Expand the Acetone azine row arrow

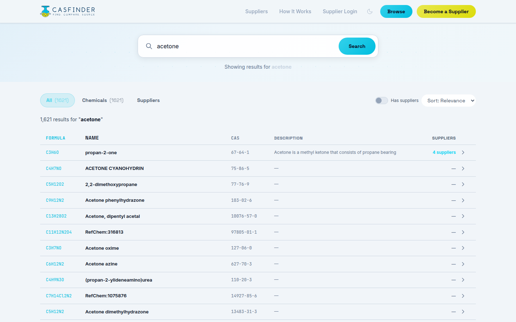click(x=463, y=264)
